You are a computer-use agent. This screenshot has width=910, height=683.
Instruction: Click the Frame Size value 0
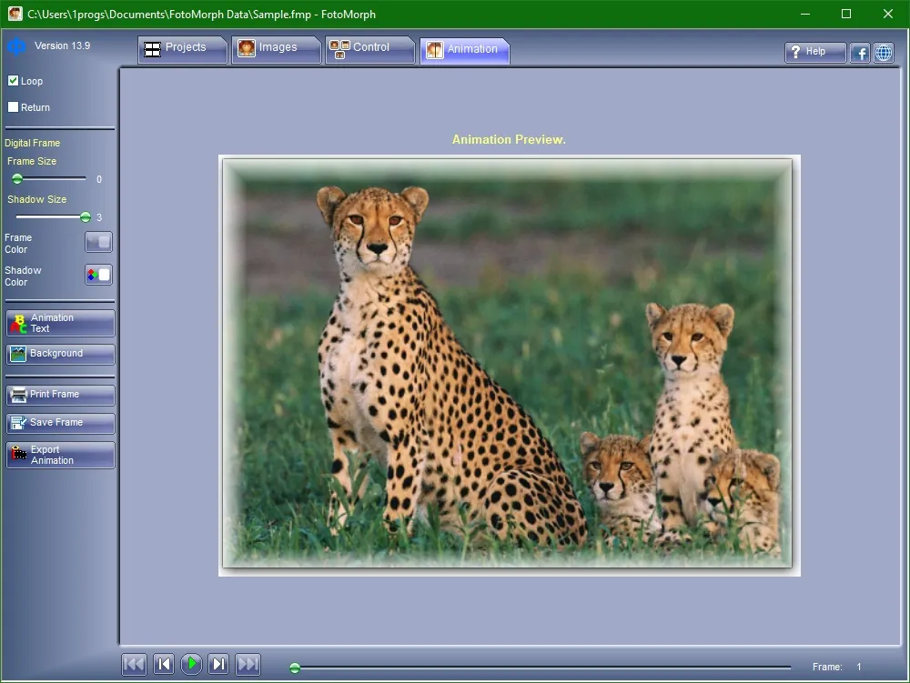click(99, 179)
